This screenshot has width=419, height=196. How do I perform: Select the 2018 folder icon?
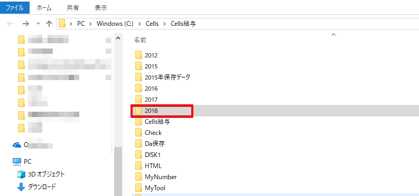138,111
